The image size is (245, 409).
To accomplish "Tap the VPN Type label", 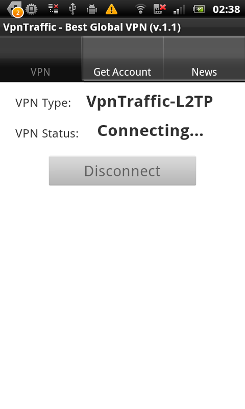I will pyautogui.click(x=43, y=103).
